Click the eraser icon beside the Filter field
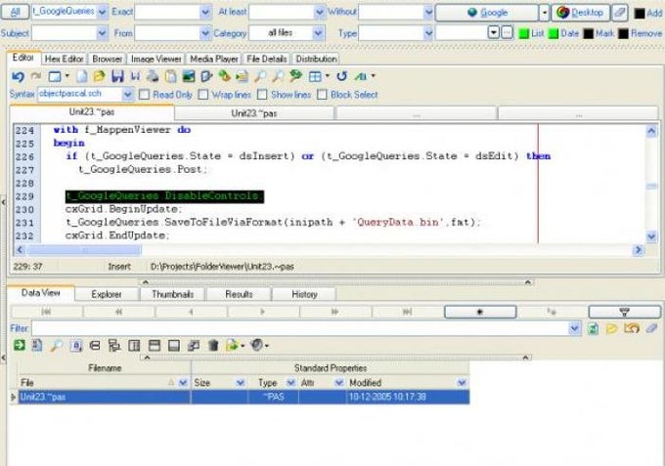 pyautogui.click(x=652, y=328)
